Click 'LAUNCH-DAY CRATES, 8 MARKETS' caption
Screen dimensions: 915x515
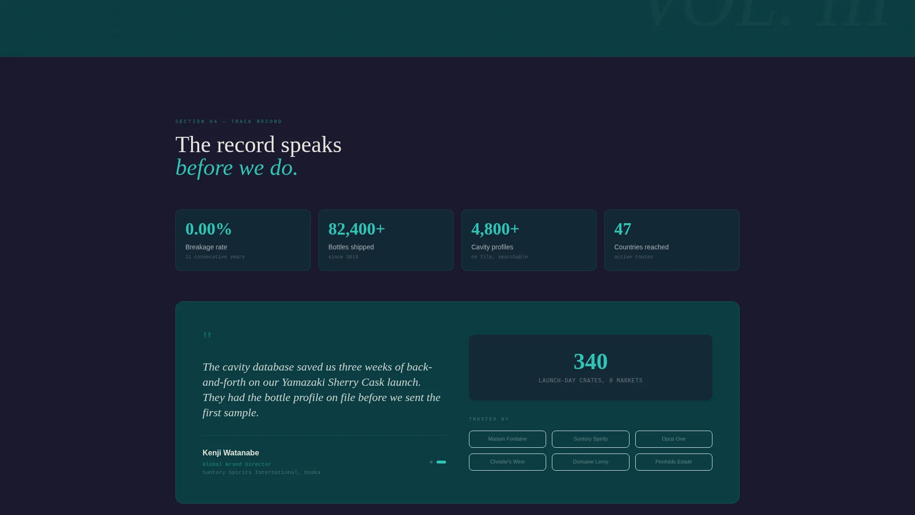[590, 381]
